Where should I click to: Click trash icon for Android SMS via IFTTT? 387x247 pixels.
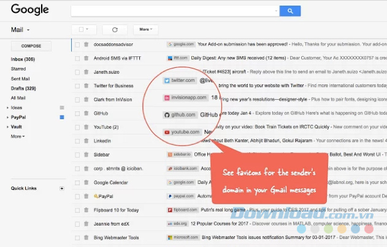point(86,58)
